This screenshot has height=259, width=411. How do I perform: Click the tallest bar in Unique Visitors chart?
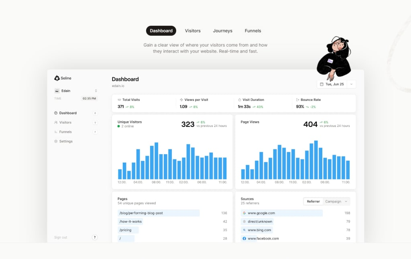(156, 161)
